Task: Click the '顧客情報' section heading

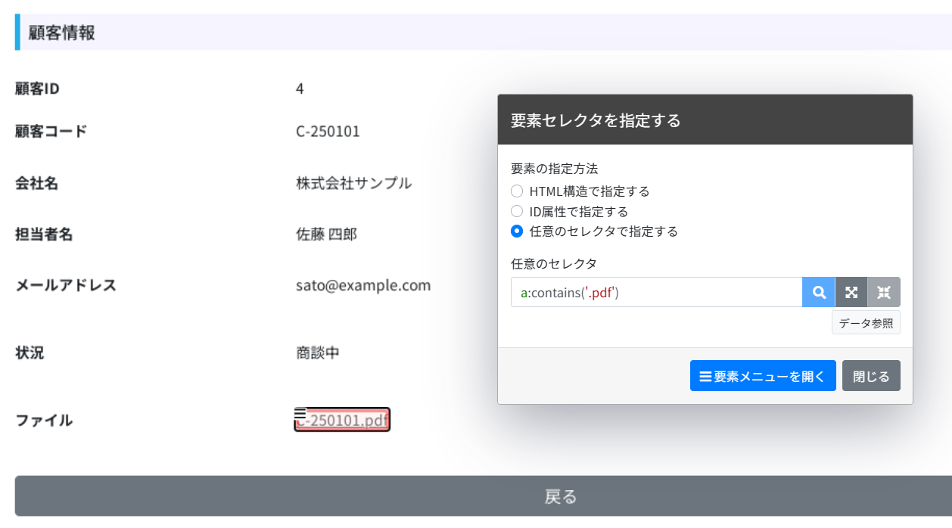Action: pos(62,33)
